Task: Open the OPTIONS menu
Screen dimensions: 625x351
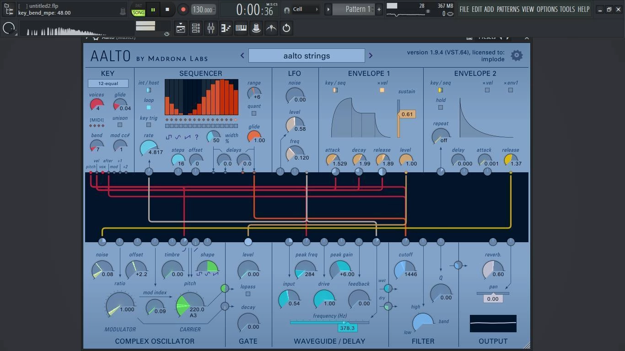Action: pyautogui.click(x=547, y=9)
